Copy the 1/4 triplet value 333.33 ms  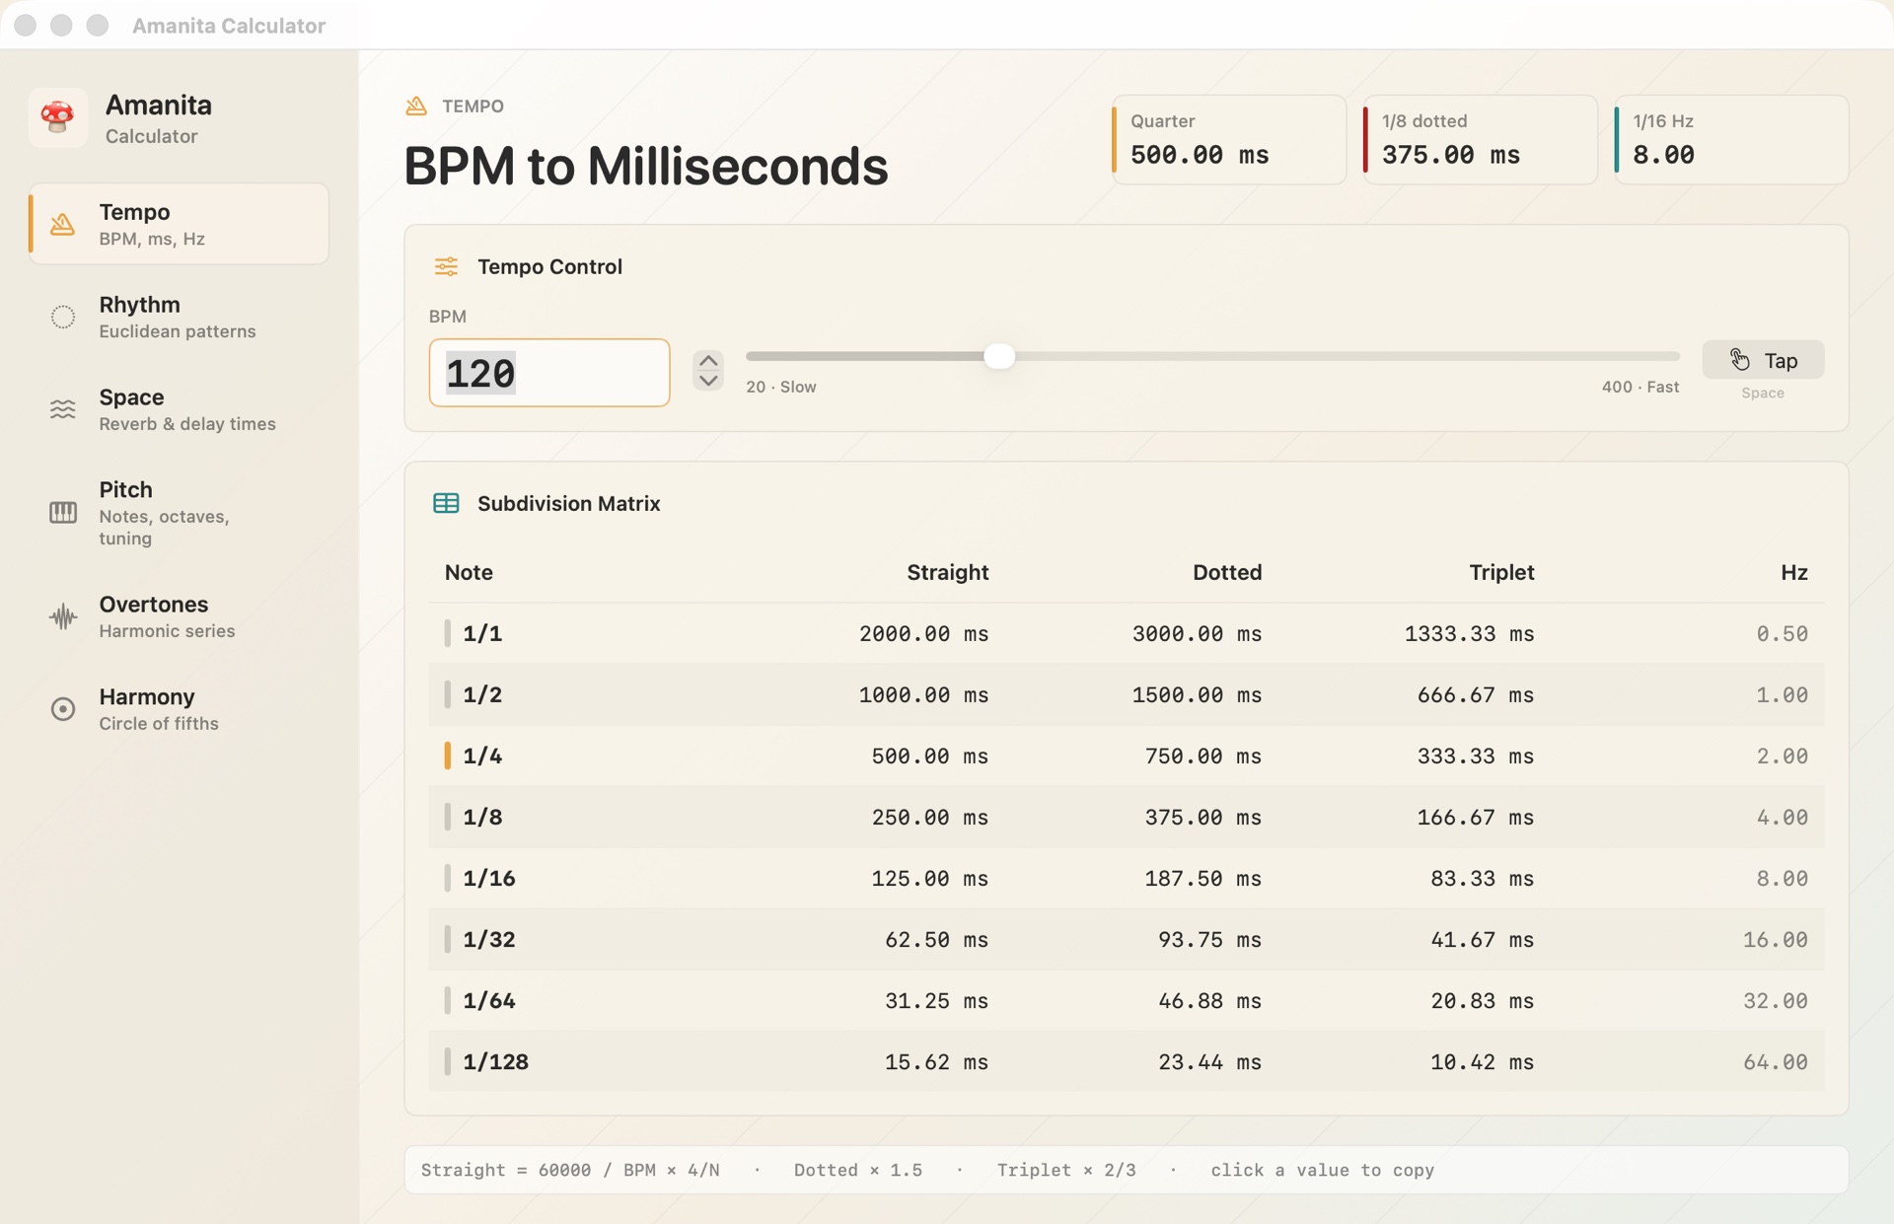point(1476,756)
